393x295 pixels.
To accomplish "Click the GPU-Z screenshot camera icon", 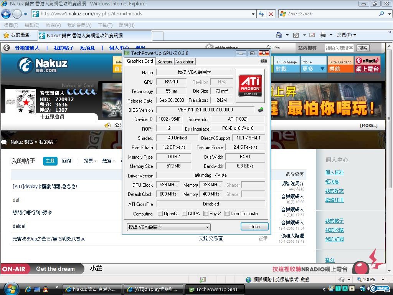I will point(263,61).
